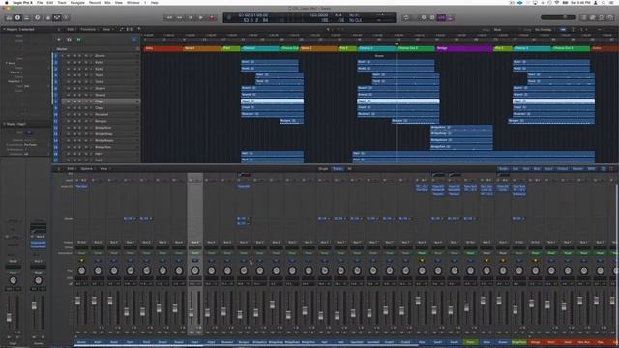The height and width of the screenshot is (348, 619).
Task: Click the red Intro marker in Marker track
Action: tap(163, 49)
